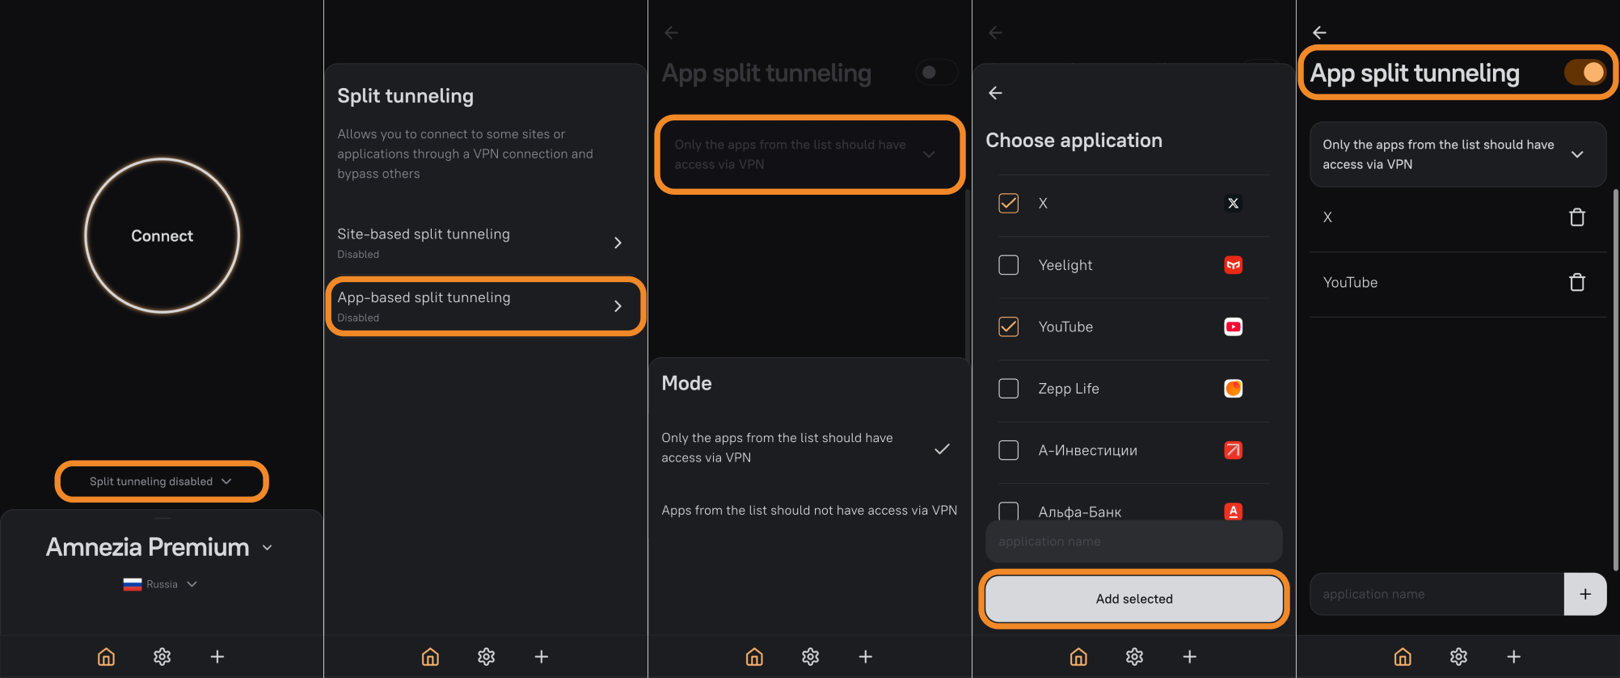
Task: Turn off the orange App split tunneling switch
Action: [x=1584, y=73]
